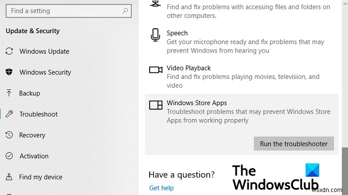Open Find my device settings
This screenshot has width=348, height=195.
pos(41,177)
